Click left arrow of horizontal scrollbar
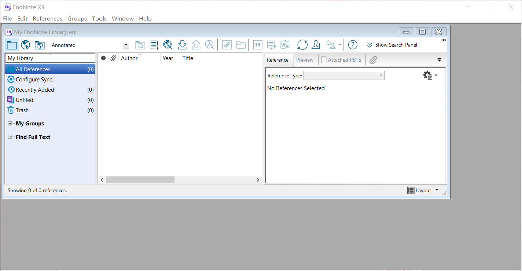Screen dimensions: 522x271 click(102, 180)
